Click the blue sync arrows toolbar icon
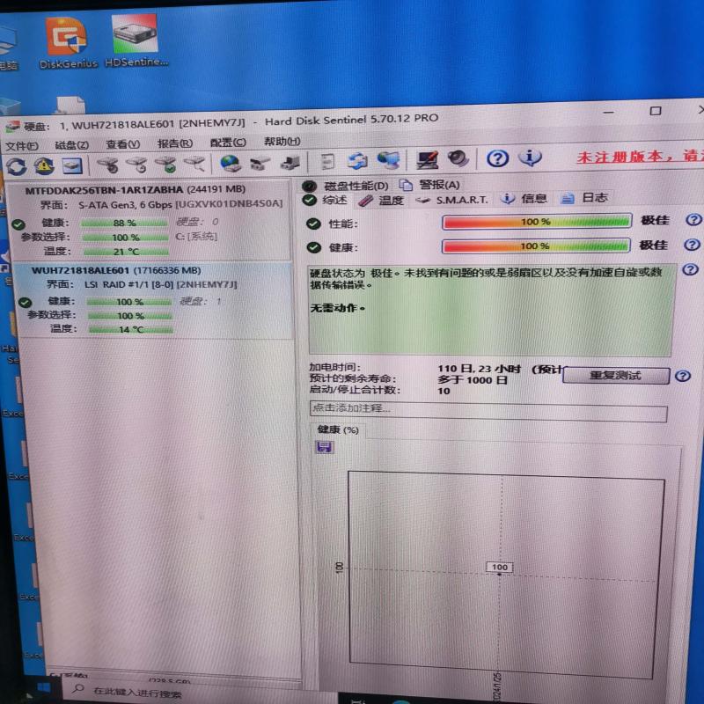Screen dimensions: 704x704 point(358,161)
